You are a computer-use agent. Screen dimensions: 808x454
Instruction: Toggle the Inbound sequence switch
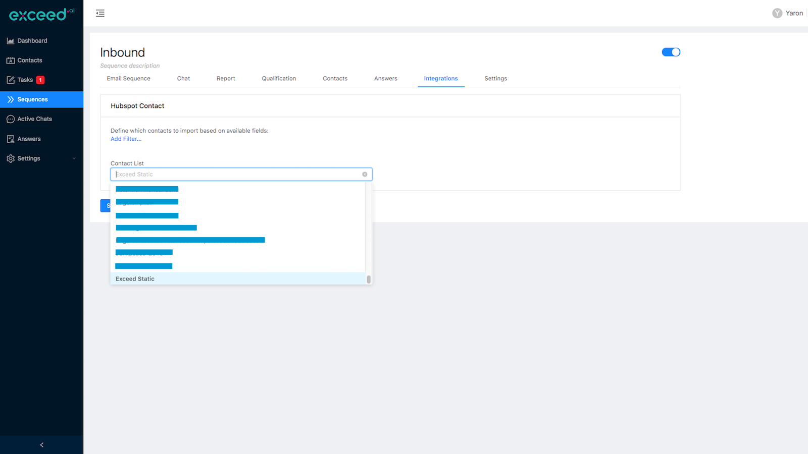(671, 52)
